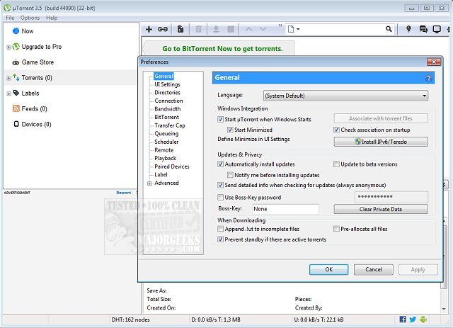The width and height of the screenshot is (453, 328).
Task: Select UI Settings in preferences tree
Action: pyautogui.click(x=167, y=84)
